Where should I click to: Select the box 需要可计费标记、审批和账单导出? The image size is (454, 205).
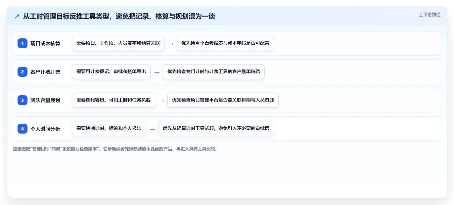click(x=111, y=72)
